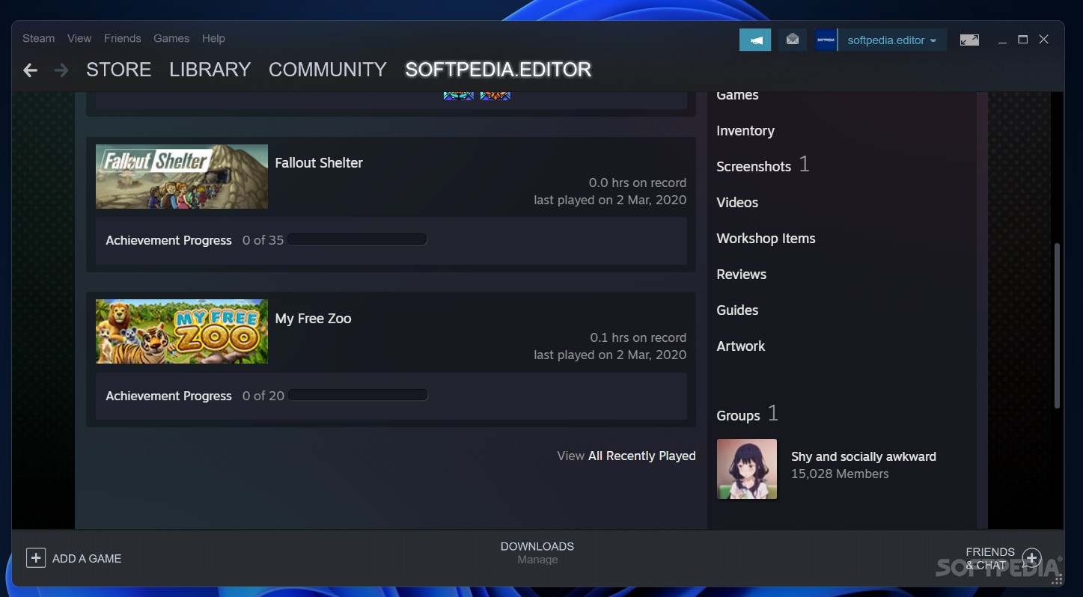Click the Softpedia account avatar icon
Viewport: 1083px width, 597px height.
[826, 40]
